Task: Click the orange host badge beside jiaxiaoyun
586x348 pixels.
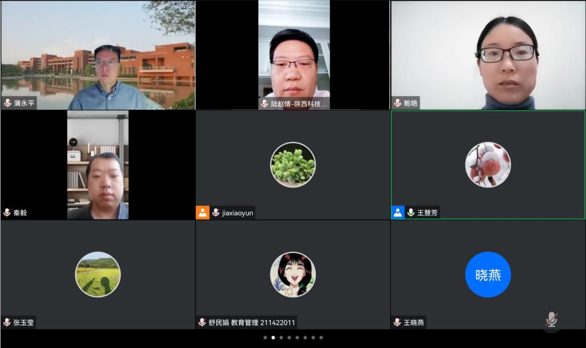Action: tap(203, 212)
